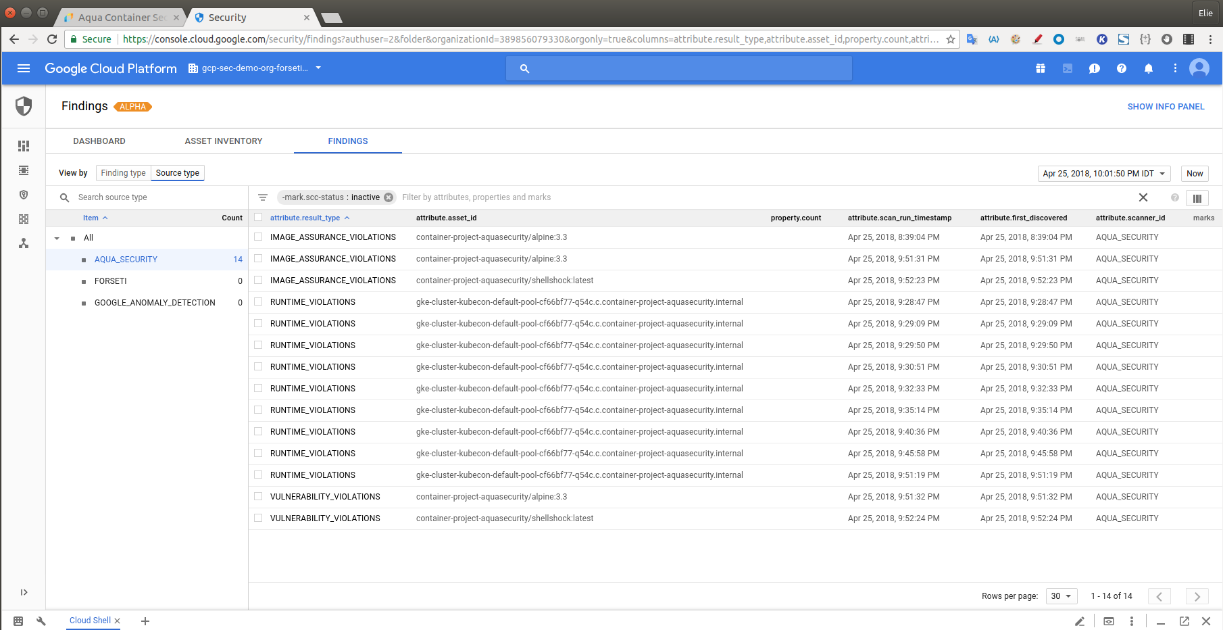Add a new Cloud Shell session
1223x630 pixels.
(x=145, y=621)
